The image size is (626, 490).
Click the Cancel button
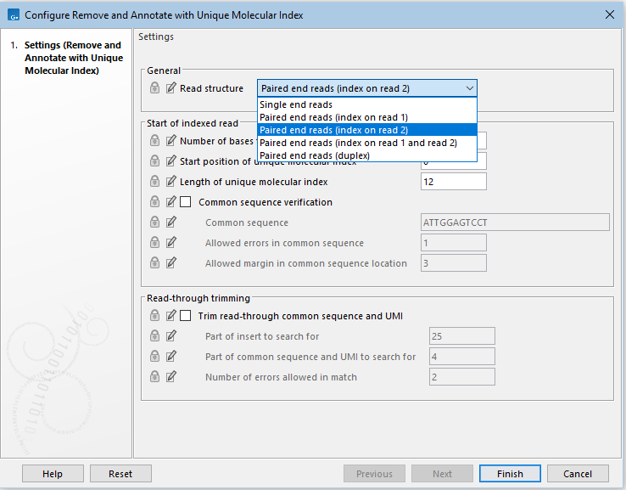click(x=578, y=474)
